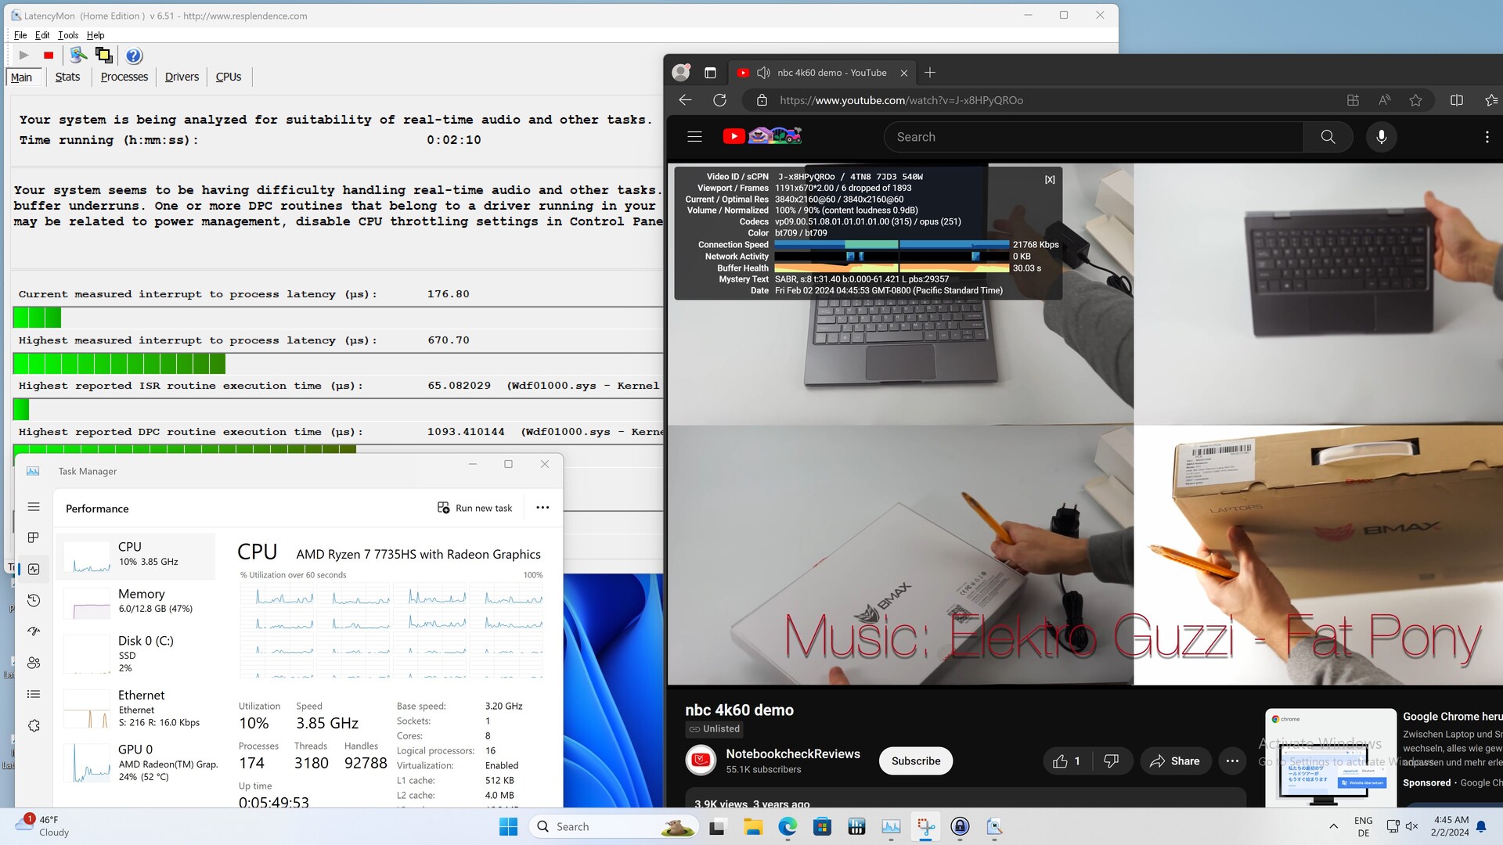This screenshot has height=845, width=1503.
Task: Select CPU entry in performance list
Action: click(136, 556)
